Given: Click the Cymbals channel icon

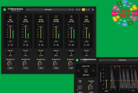Looking at the screenshot, I should click(56, 16).
